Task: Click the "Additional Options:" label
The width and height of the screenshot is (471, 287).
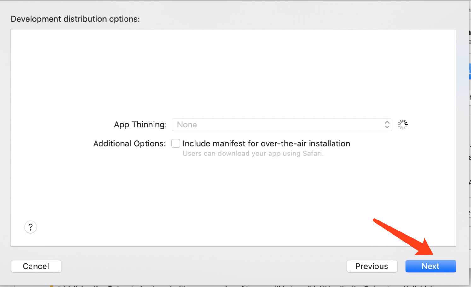Action: pos(129,143)
